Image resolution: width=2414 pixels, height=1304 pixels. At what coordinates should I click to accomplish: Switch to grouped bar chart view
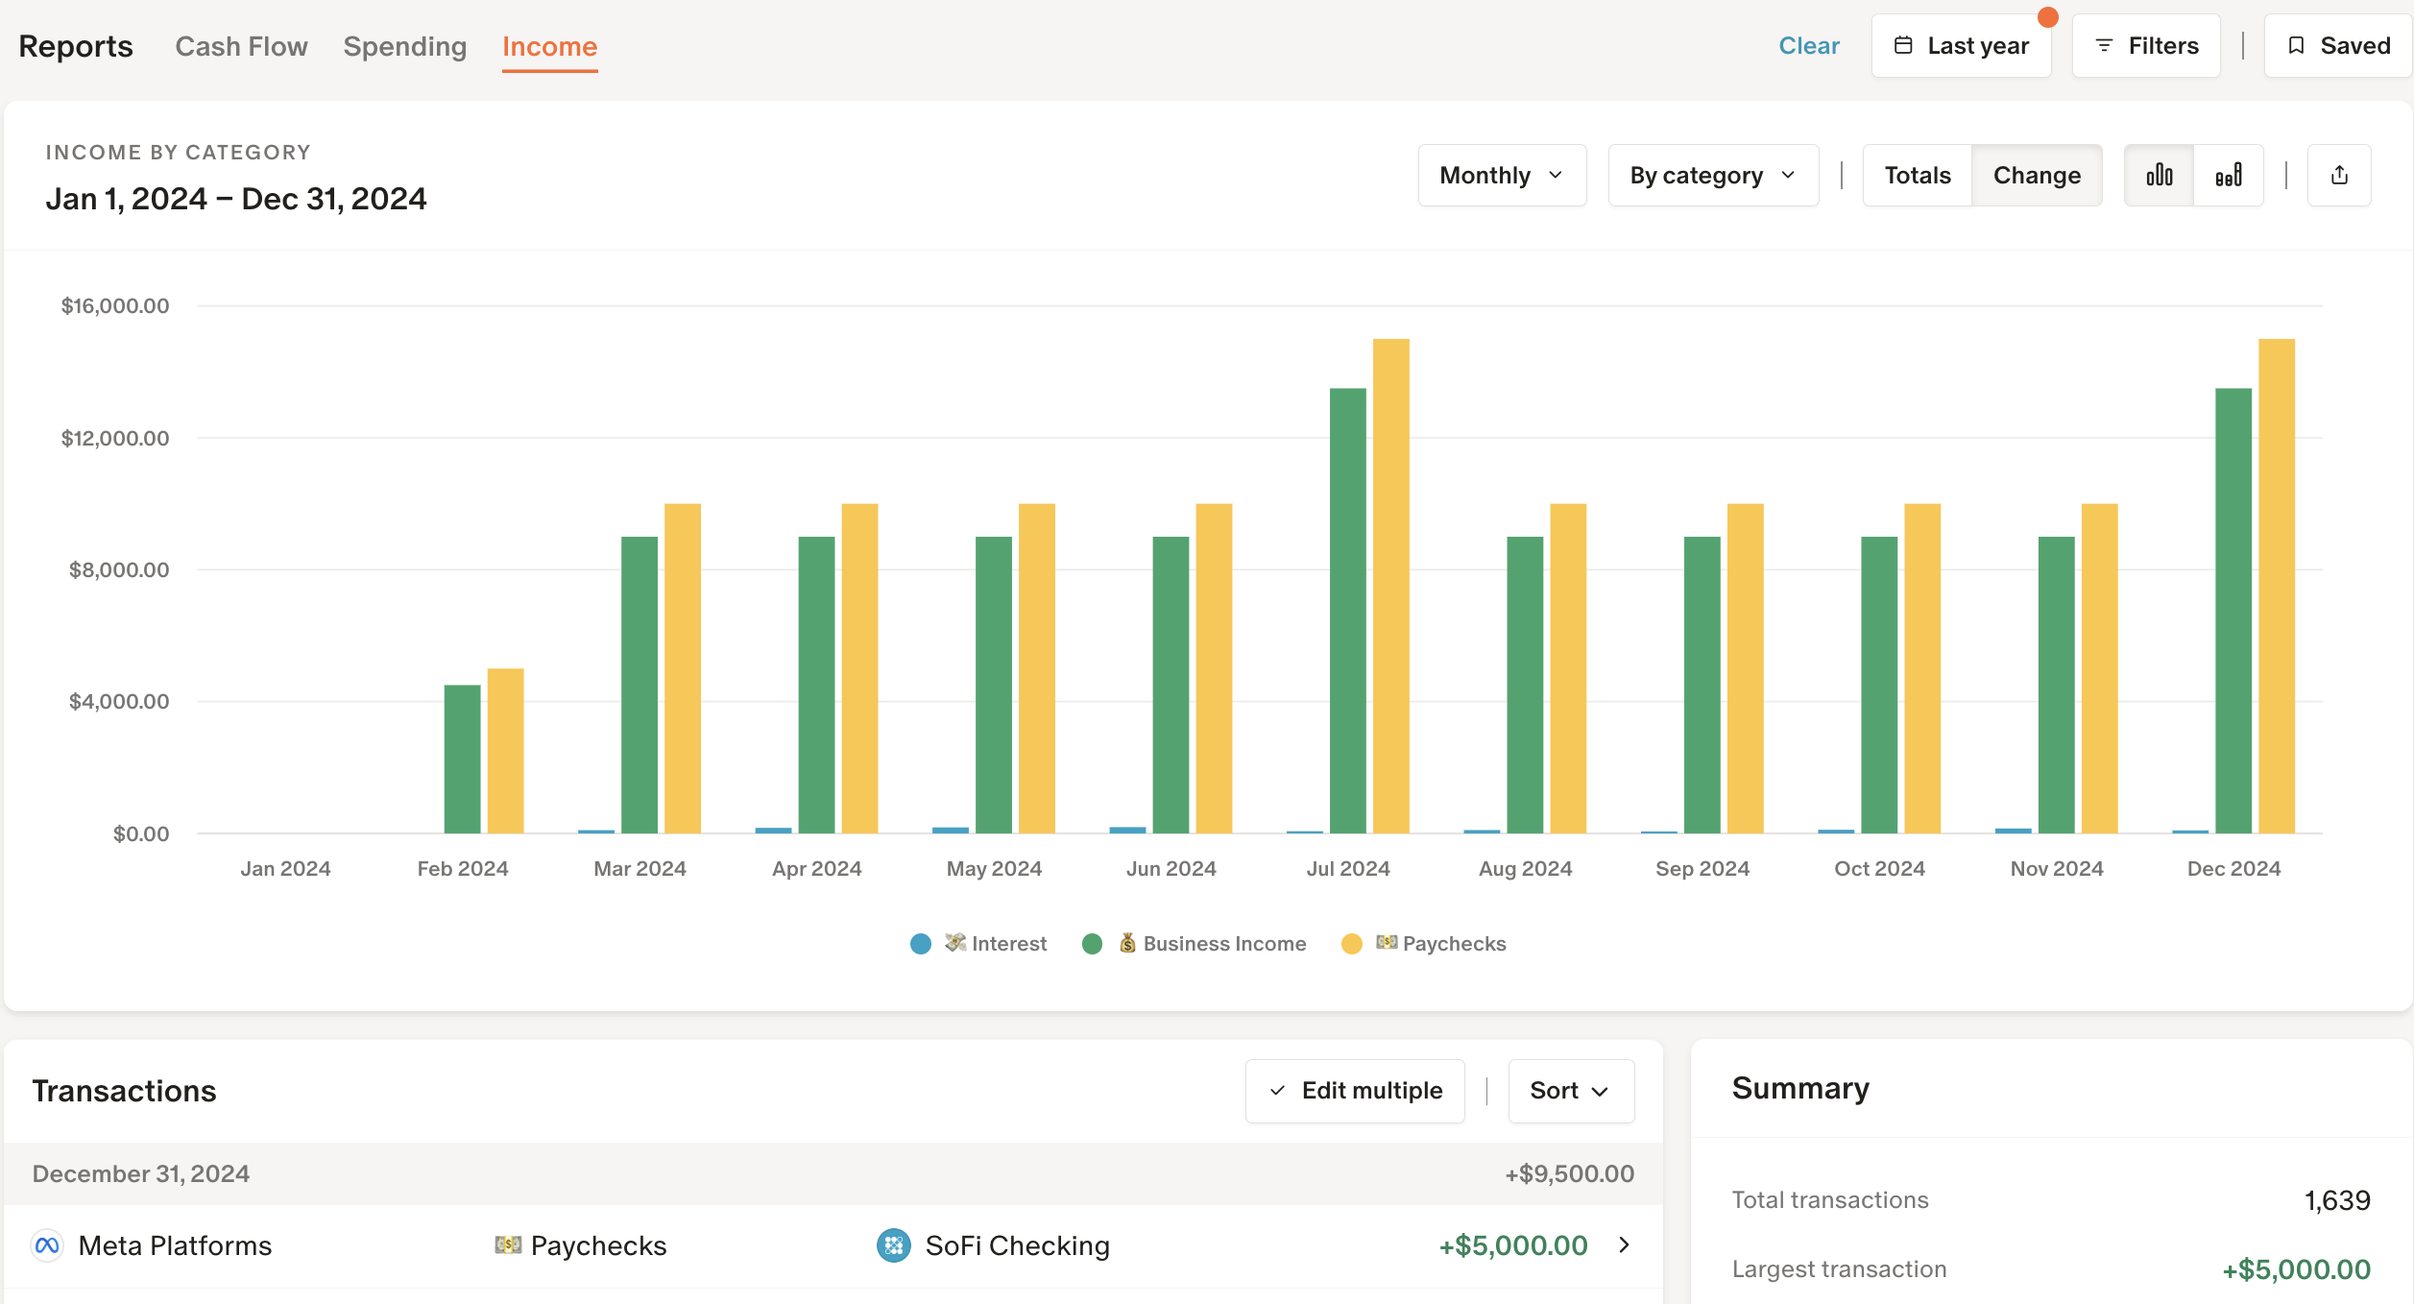coord(2159,175)
